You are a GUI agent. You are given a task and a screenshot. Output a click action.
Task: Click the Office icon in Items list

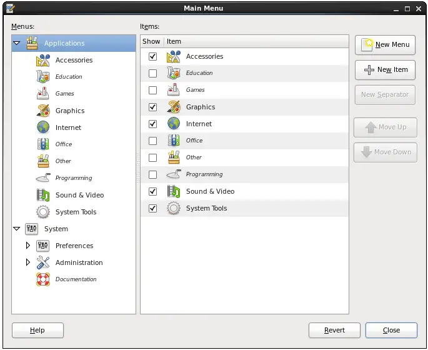(174, 141)
